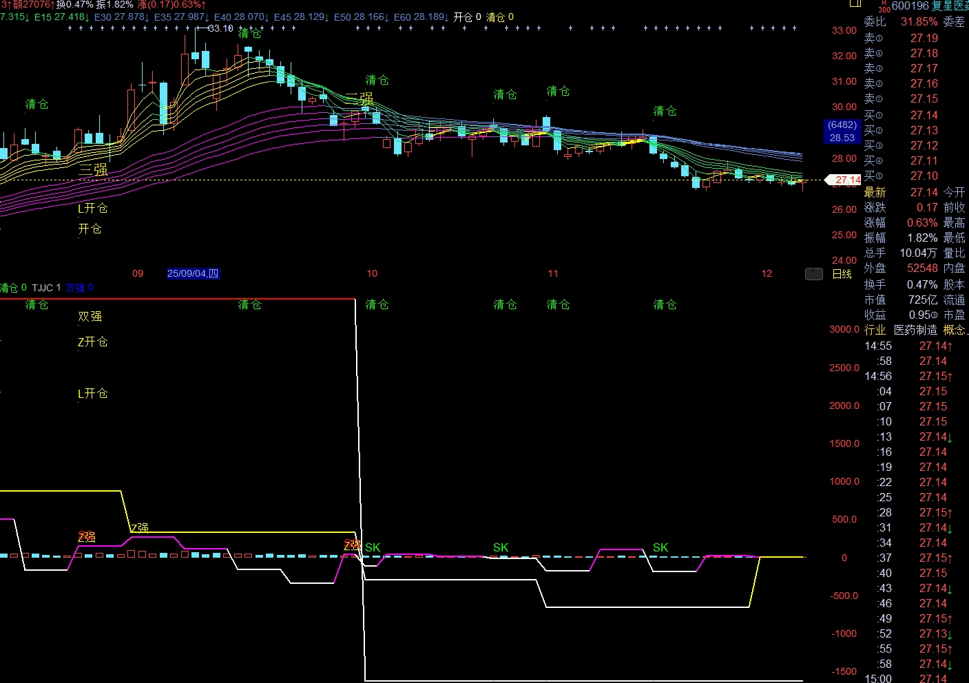
Task: Click month label 12 on time axis
Action: (767, 273)
